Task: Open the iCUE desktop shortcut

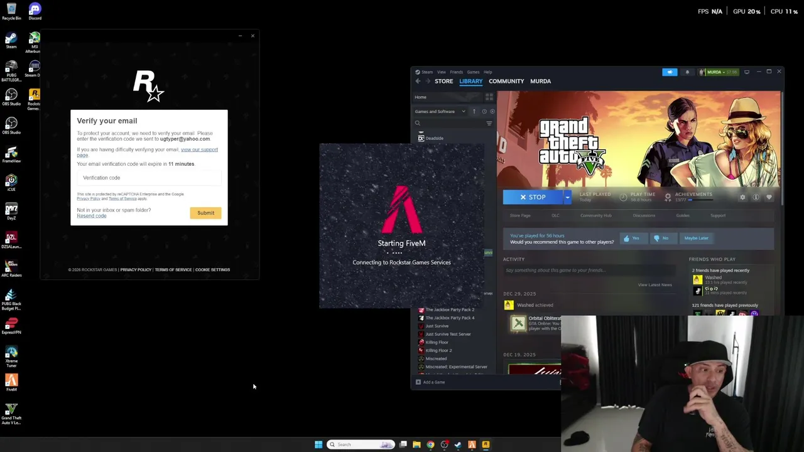Action: click(x=11, y=183)
